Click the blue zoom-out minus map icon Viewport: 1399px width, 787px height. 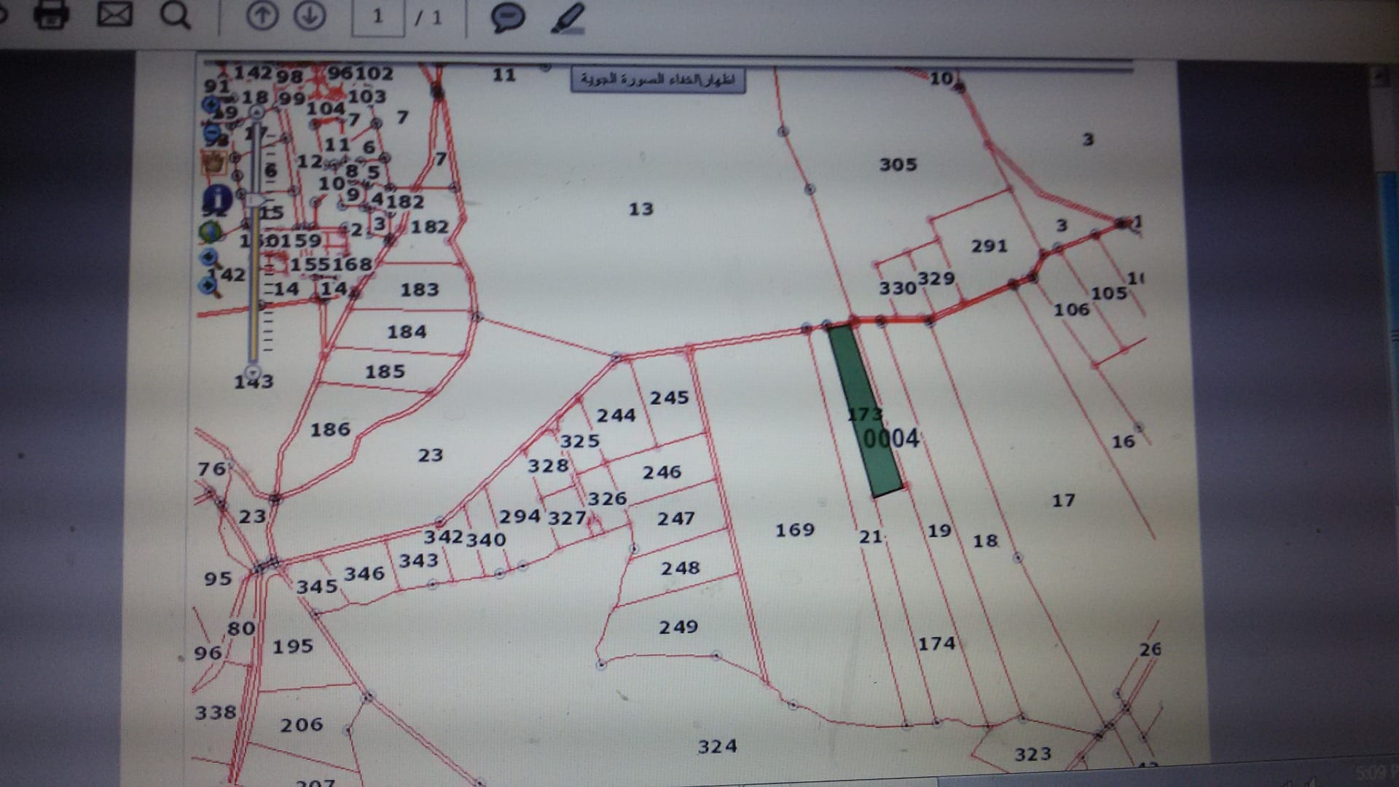pyautogui.click(x=212, y=133)
